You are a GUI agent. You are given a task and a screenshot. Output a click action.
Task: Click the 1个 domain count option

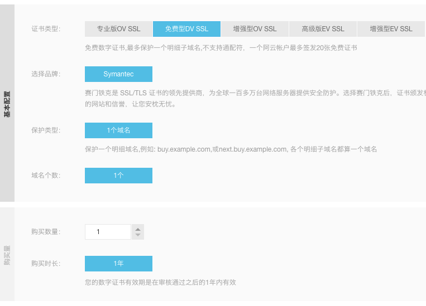click(x=118, y=176)
